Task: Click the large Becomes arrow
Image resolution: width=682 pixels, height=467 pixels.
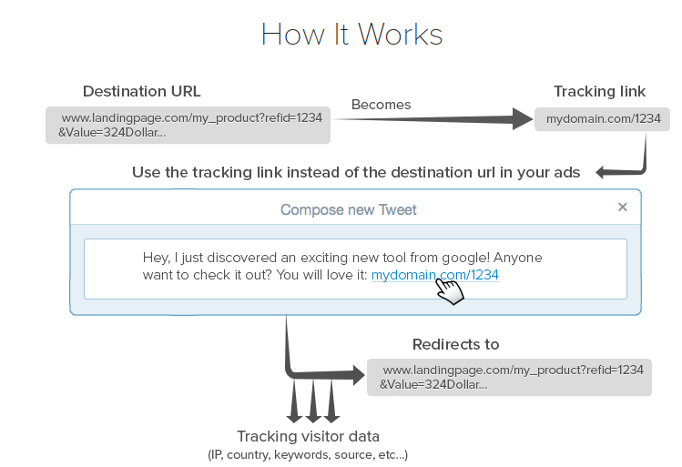Action: click(433, 118)
